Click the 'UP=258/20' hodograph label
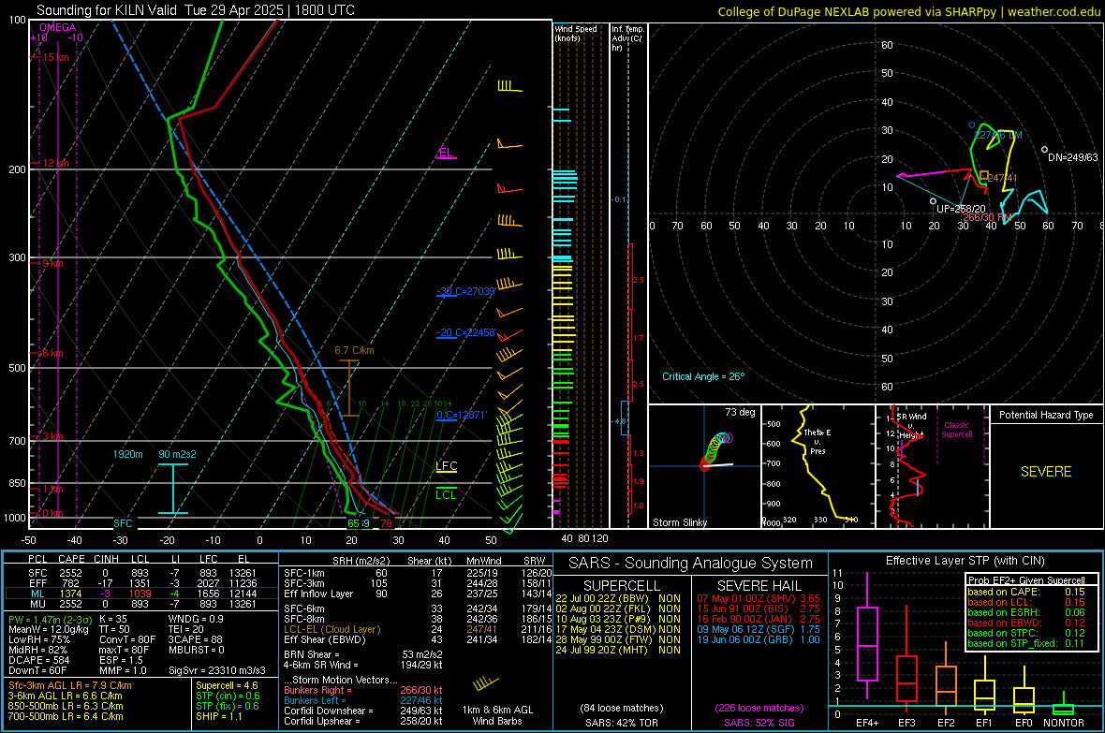The image size is (1105, 733). coord(961,209)
